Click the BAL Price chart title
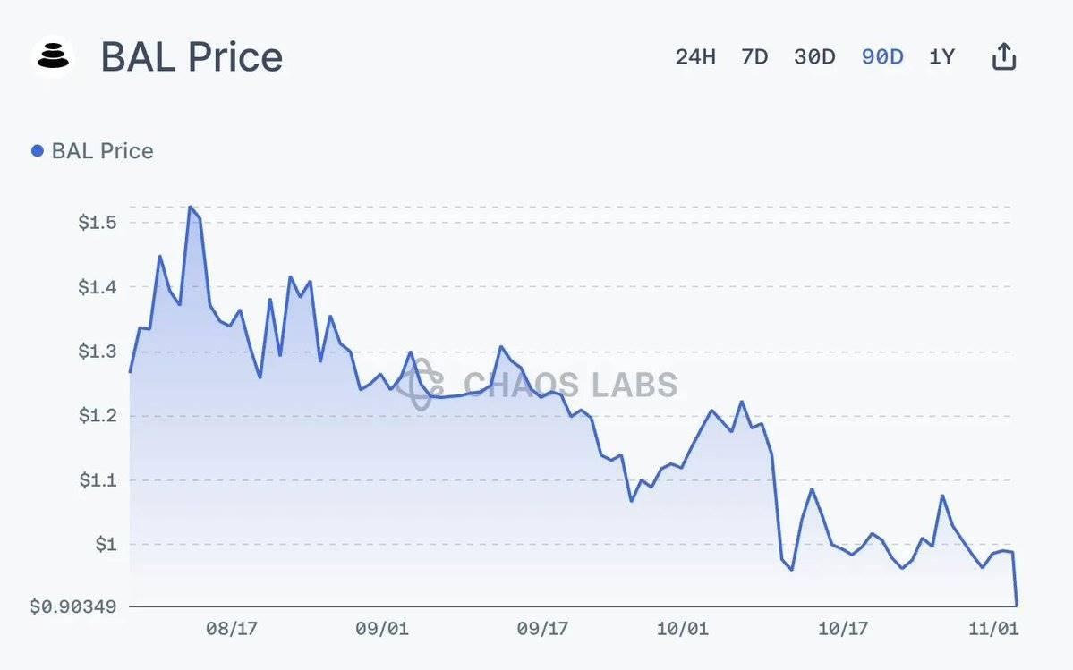 tap(192, 56)
